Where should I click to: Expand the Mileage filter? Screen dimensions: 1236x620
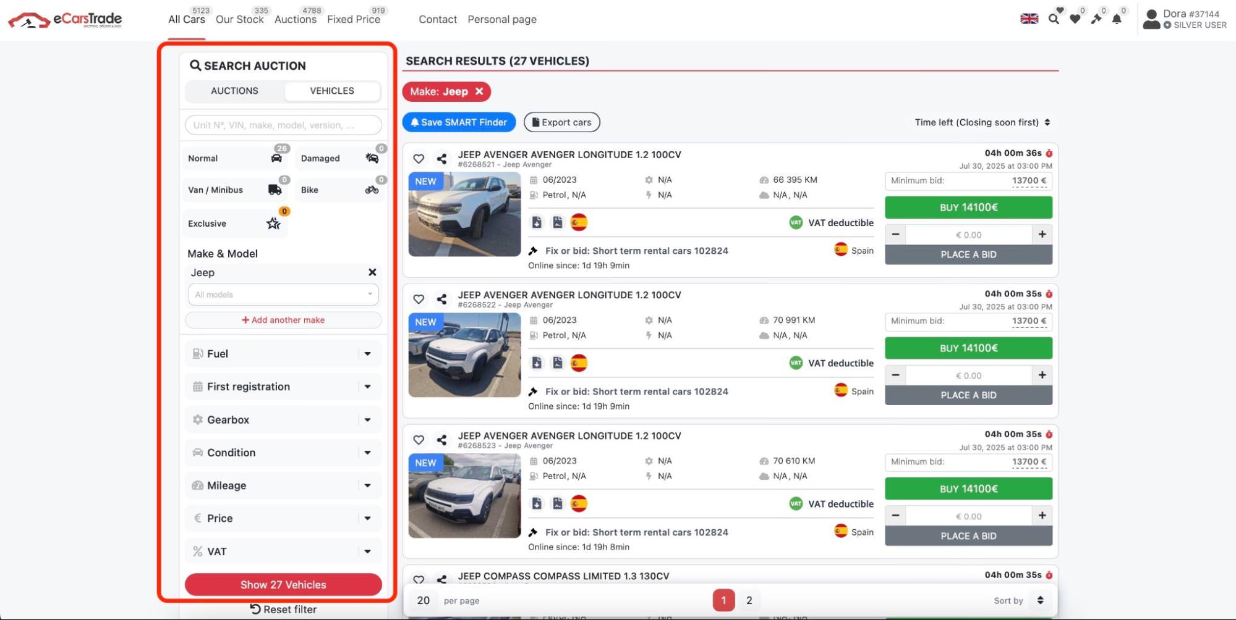click(283, 485)
